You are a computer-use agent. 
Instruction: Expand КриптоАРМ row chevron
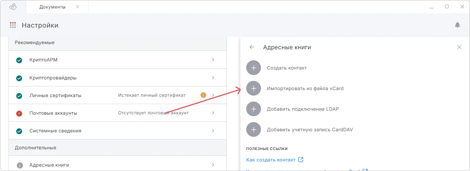pyautogui.click(x=213, y=60)
